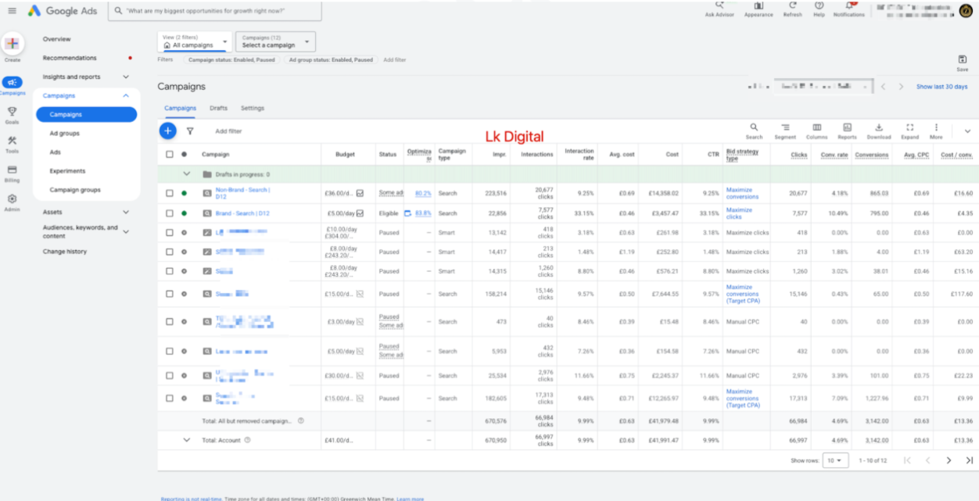Collapse the Drafts in progress row

(x=187, y=174)
